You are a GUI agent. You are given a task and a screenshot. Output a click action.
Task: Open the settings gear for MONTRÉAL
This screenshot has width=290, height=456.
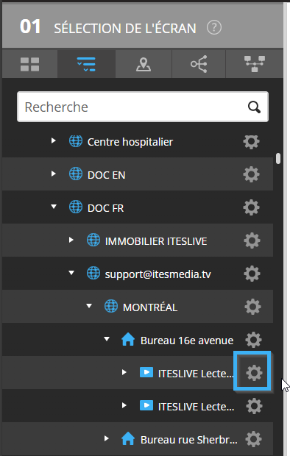(x=252, y=307)
